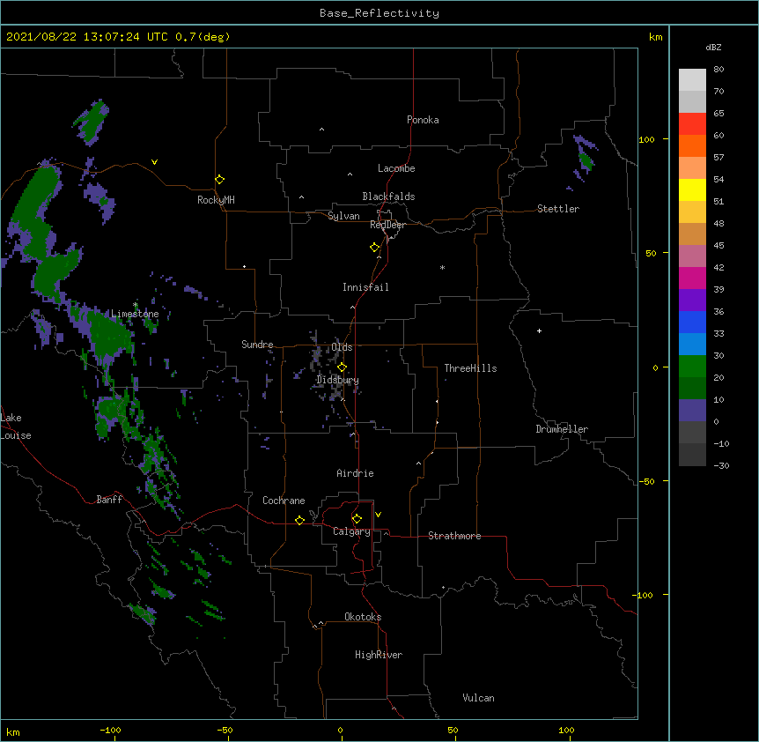Pick the orange swatch between 60 and 57 dBZ

(x=692, y=145)
